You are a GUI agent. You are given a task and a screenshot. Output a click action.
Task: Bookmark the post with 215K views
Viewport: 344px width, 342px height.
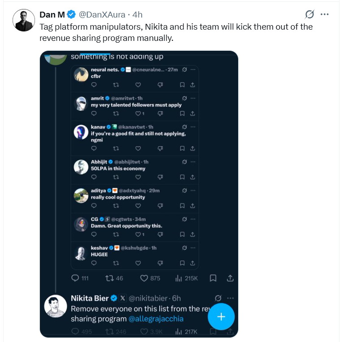(213, 278)
